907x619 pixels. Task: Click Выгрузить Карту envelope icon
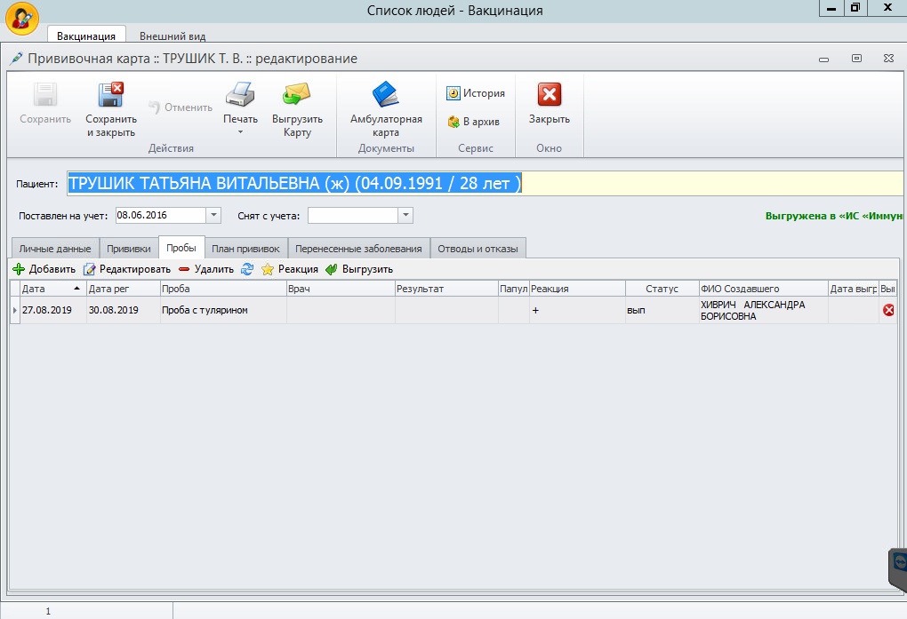click(x=297, y=94)
